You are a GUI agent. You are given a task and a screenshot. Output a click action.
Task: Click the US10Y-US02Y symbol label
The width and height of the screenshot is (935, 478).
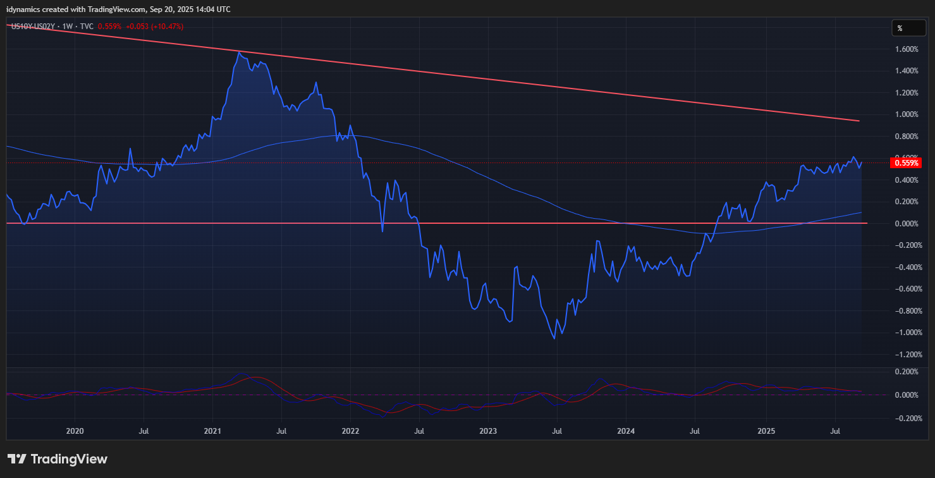click(34, 27)
